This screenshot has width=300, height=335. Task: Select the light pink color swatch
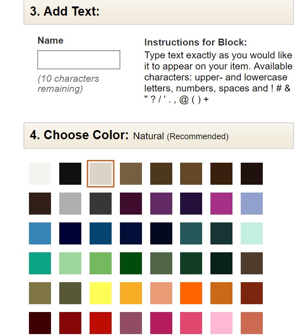click(221, 323)
